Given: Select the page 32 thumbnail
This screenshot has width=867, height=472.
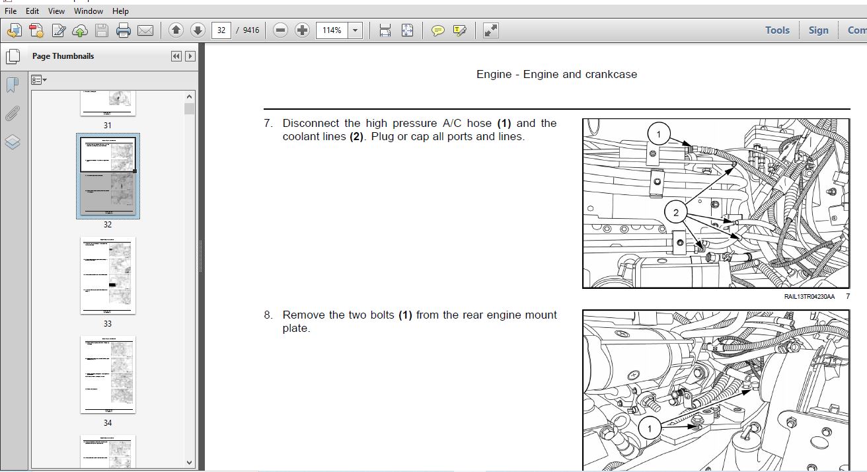Looking at the screenshot, I should point(108,176).
